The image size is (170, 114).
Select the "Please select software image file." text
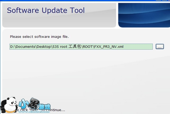pos(39,37)
